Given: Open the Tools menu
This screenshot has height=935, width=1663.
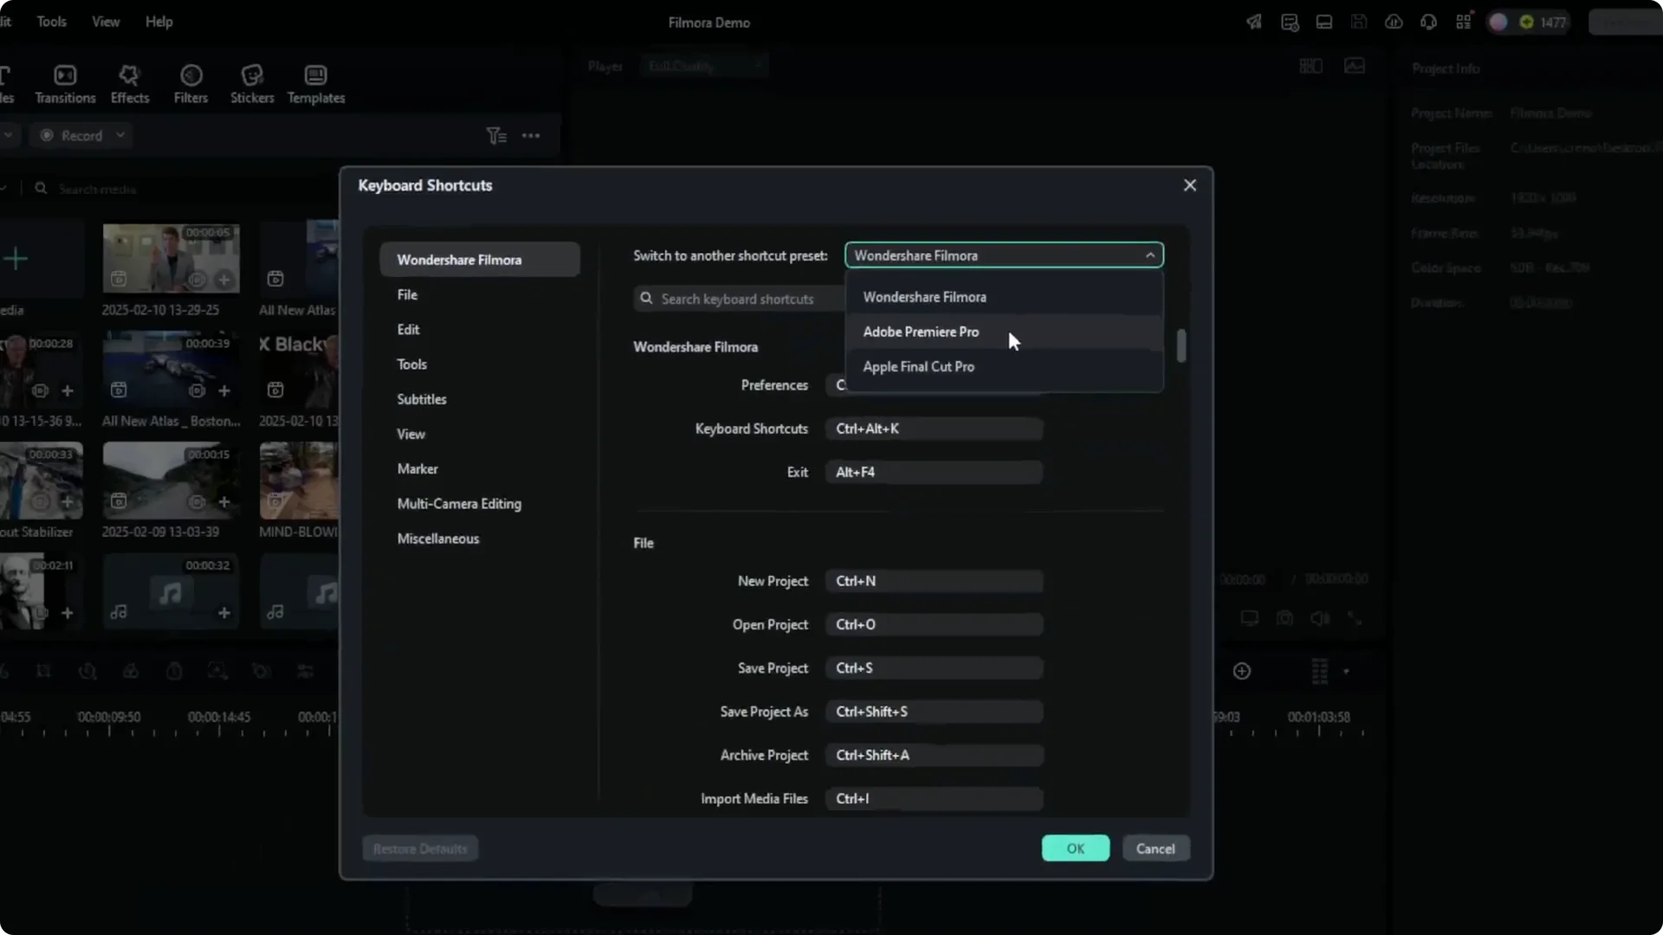Looking at the screenshot, I should coord(50,22).
